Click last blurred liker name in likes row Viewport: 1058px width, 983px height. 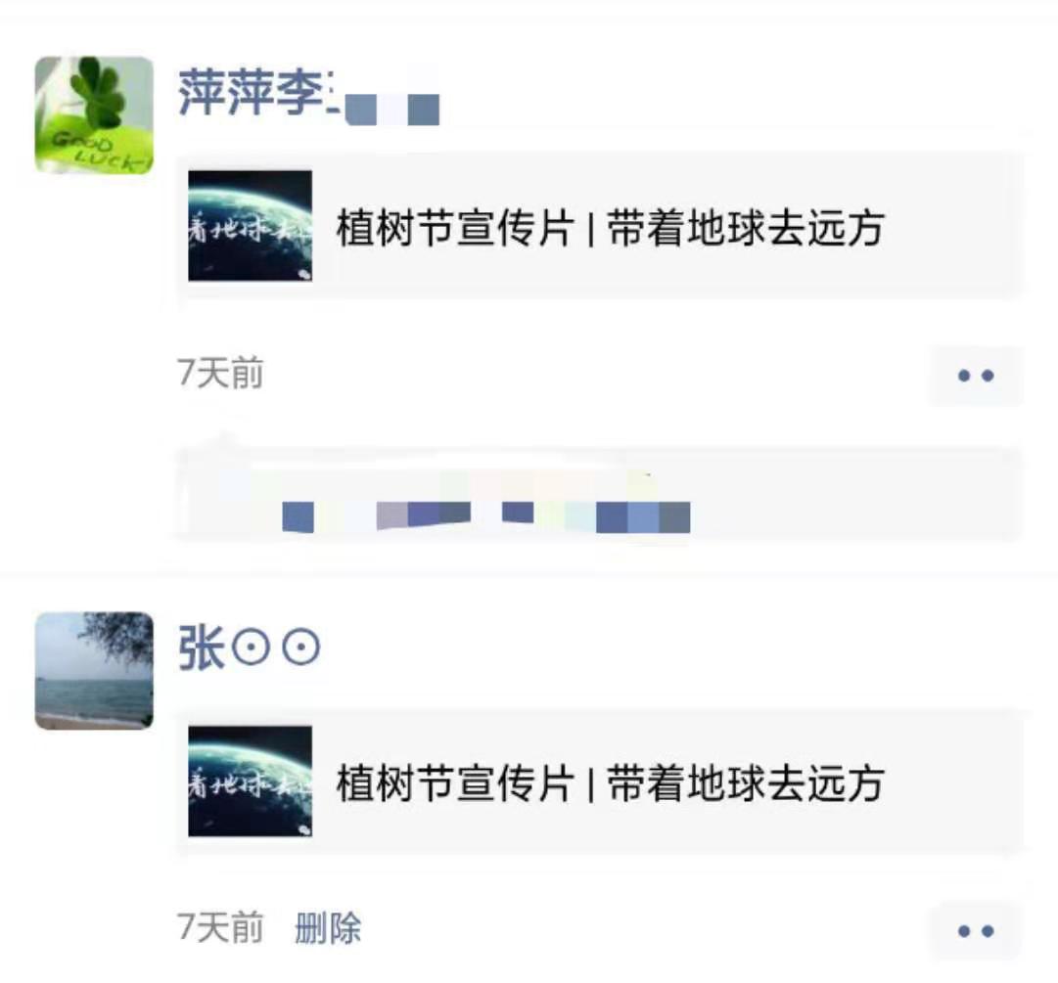(x=643, y=517)
